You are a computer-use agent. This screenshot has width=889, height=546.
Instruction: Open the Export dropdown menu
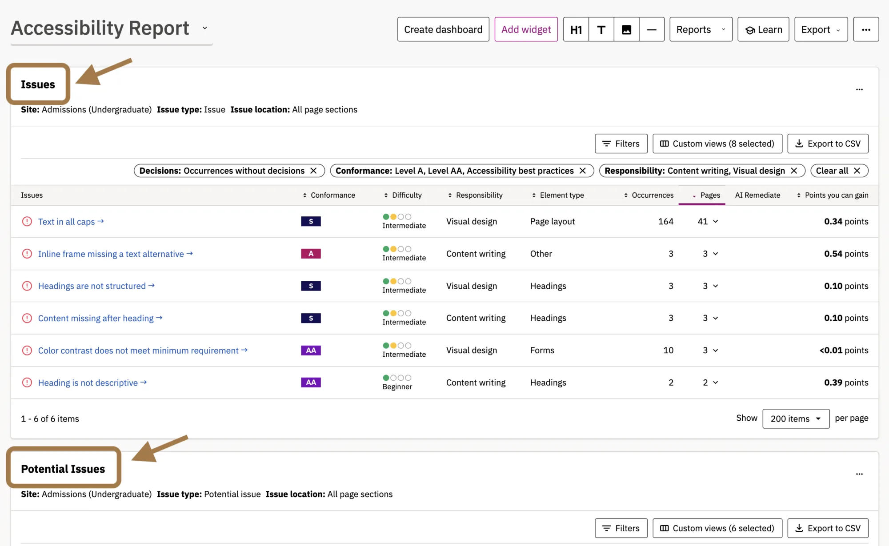click(821, 29)
